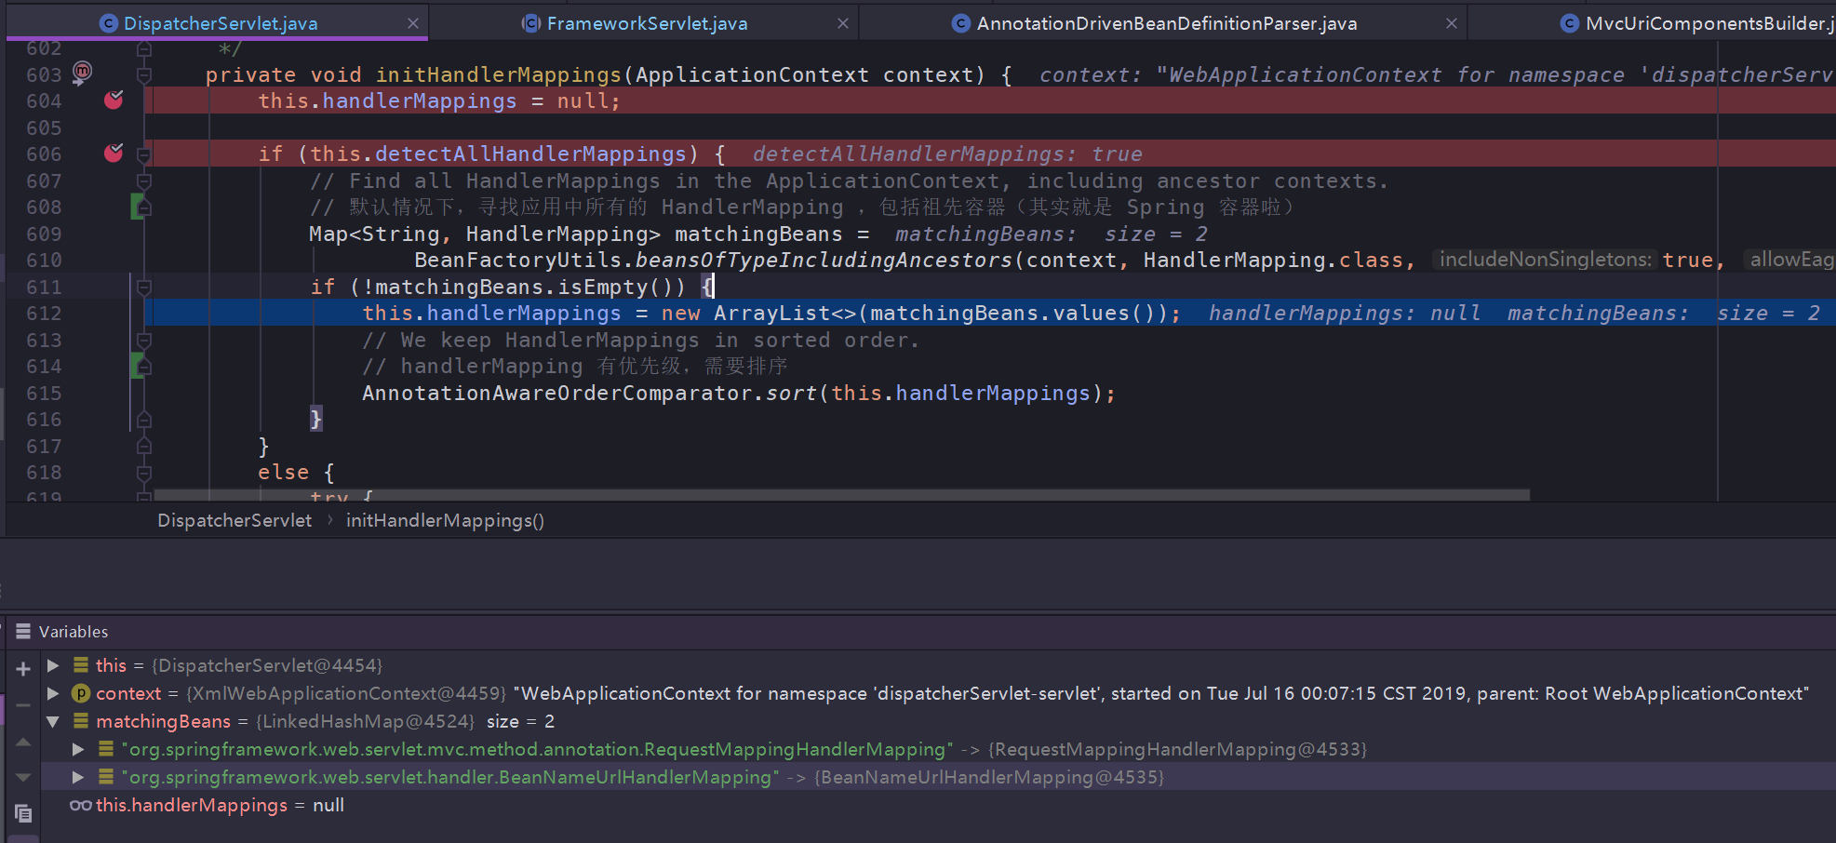Click the editor horizontal scrollbar
The width and height of the screenshot is (1836, 843).
coord(841,495)
